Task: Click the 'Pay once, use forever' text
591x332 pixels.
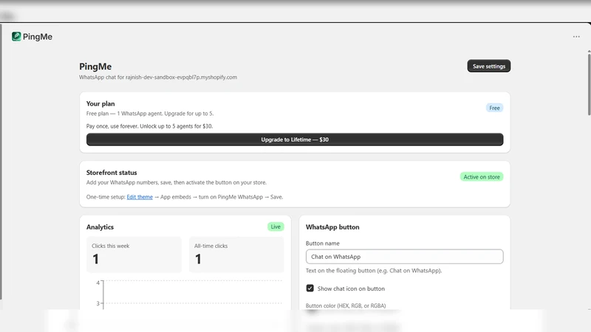Action: [x=150, y=126]
